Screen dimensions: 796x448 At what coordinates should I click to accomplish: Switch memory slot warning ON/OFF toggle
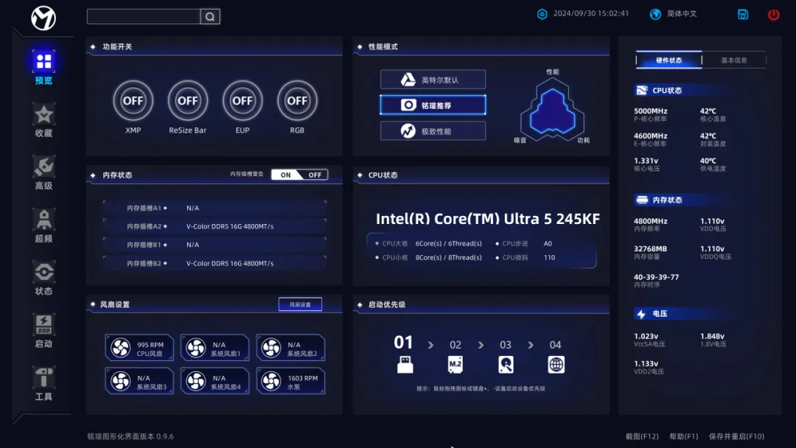pyautogui.click(x=299, y=175)
